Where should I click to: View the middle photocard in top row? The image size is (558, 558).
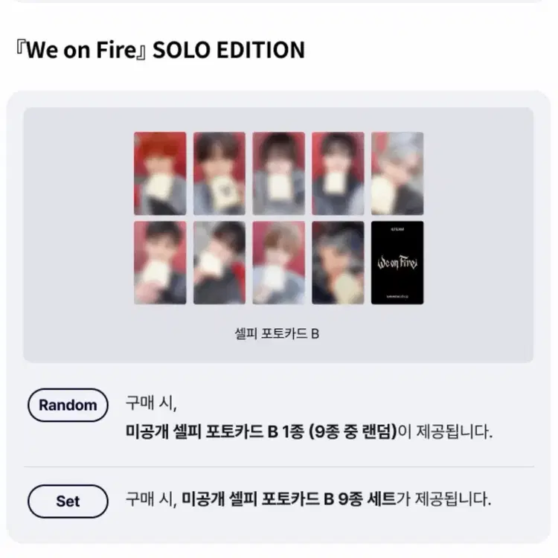coord(278,173)
